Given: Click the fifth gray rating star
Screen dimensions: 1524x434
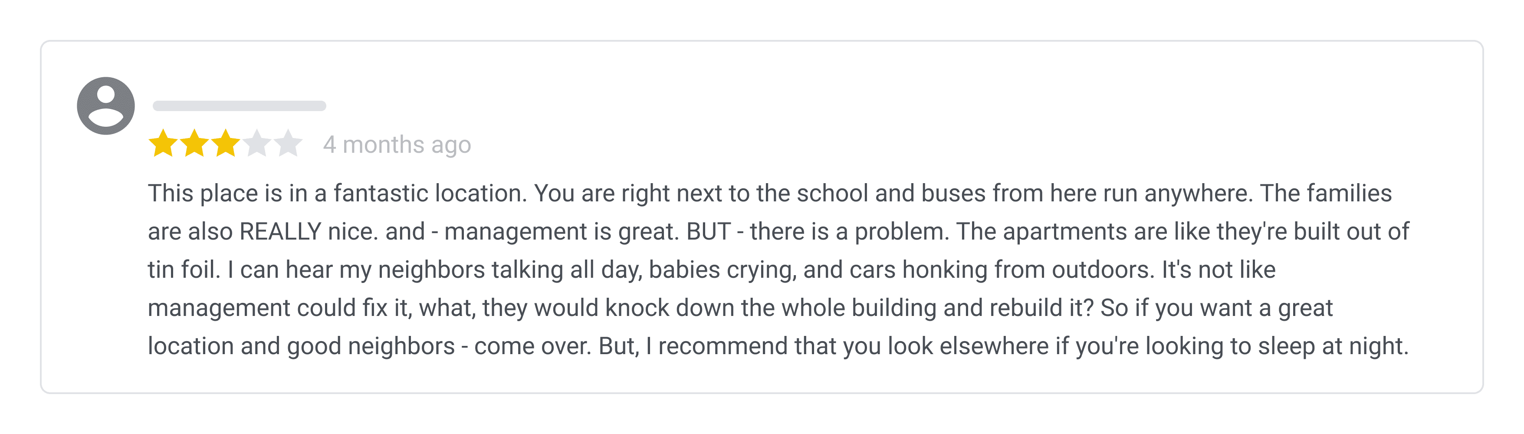Looking at the screenshot, I should [288, 143].
